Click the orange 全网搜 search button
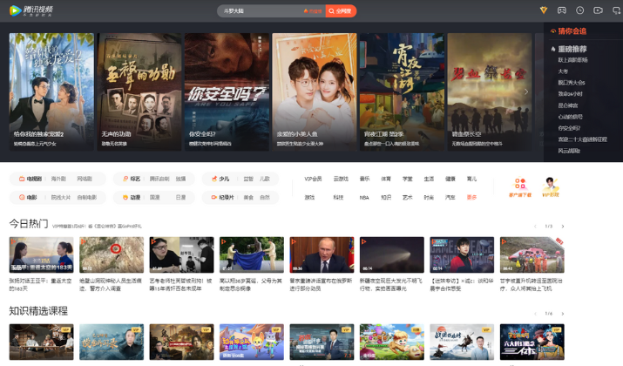Image resolution: width=623 pixels, height=366 pixels. pyautogui.click(x=341, y=11)
